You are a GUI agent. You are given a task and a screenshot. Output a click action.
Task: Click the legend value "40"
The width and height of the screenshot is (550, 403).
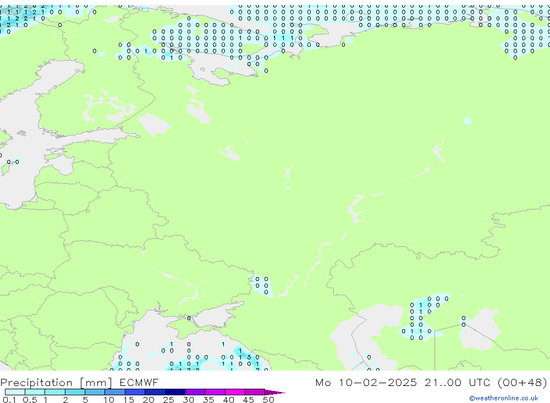(228, 400)
